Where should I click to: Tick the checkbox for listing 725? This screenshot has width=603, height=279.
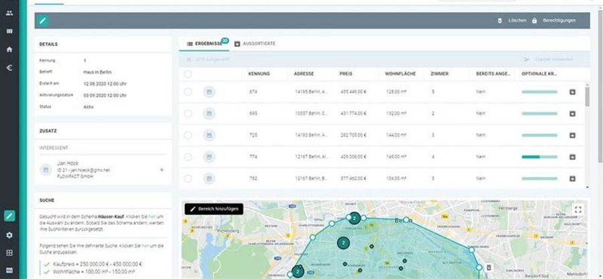[188, 135]
